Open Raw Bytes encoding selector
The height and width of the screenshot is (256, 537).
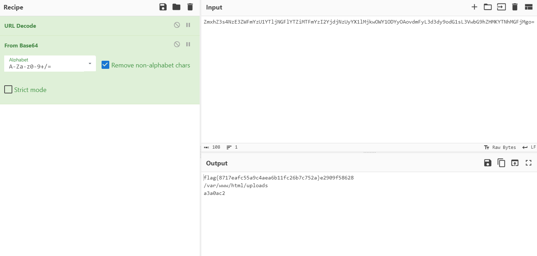pyautogui.click(x=500, y=147)
